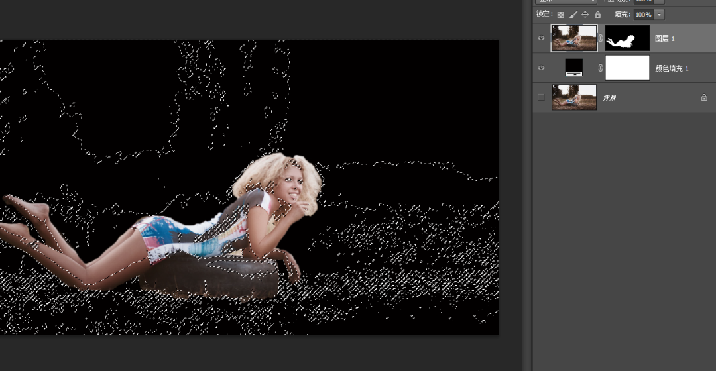Show the 背景 layer

pyautogui.click(x=541, y=97)
